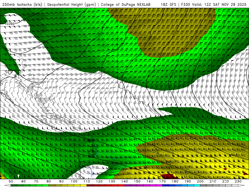
Task: Click the 170 value on the colorbar
Action: pyautogui.click(x=162, y=181)
